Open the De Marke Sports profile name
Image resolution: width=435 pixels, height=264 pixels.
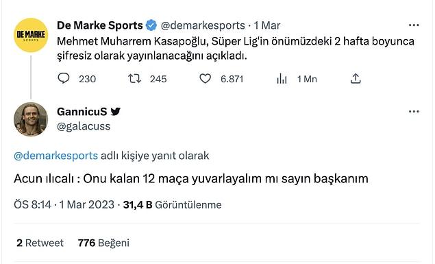[x=99, y=25]
